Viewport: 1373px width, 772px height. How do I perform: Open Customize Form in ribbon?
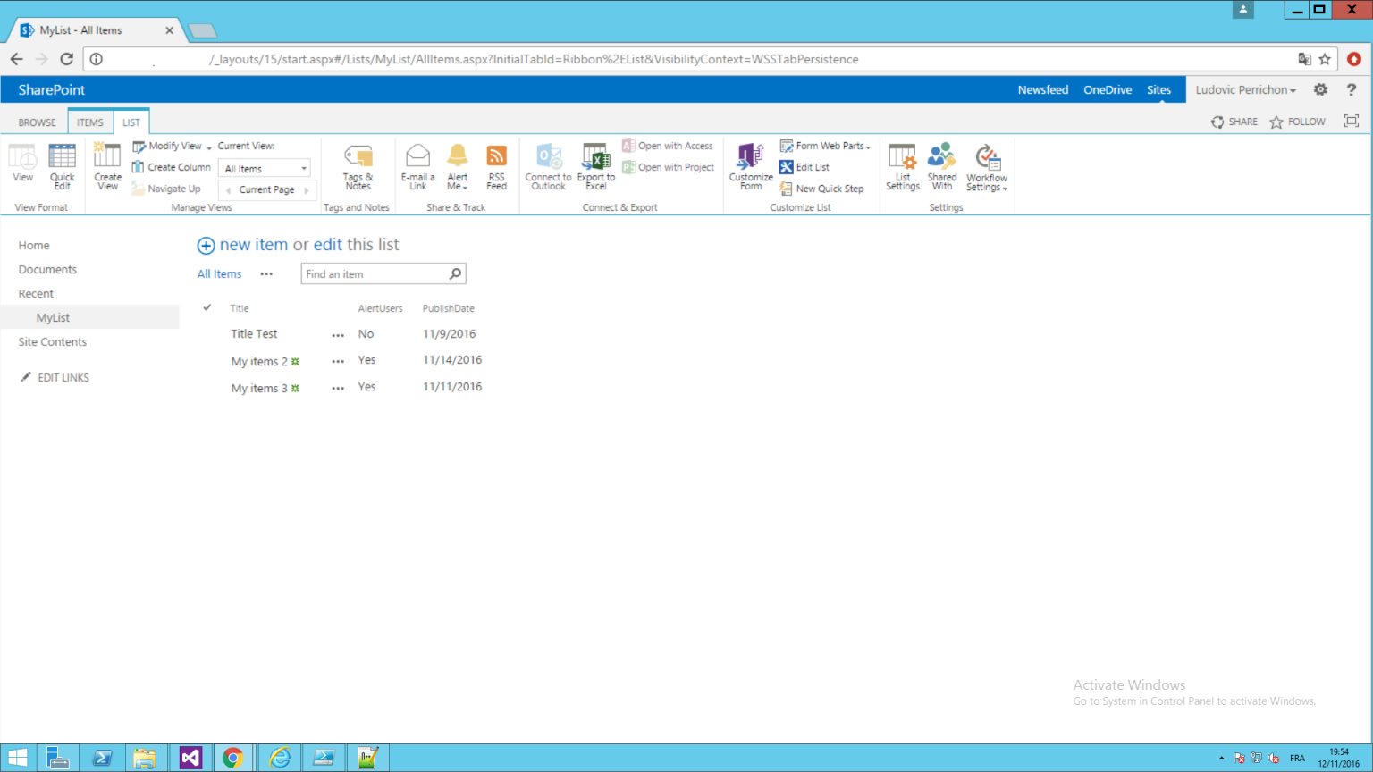click(x=751, y=166)
